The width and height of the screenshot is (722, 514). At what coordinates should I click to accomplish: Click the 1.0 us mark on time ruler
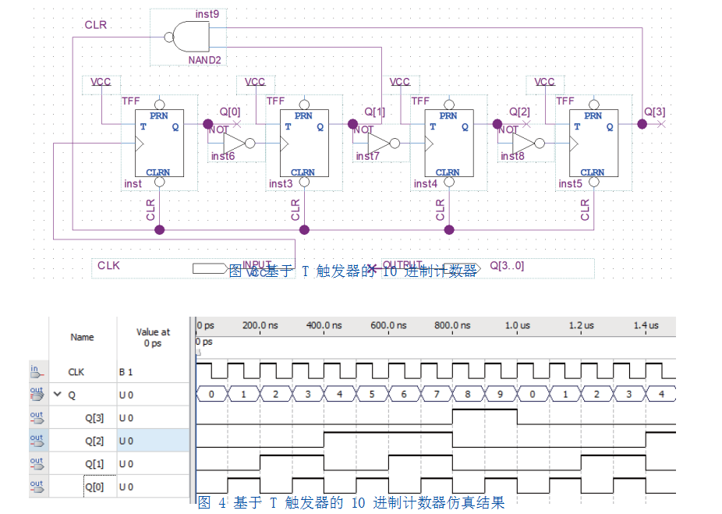[x=518, y=325]
